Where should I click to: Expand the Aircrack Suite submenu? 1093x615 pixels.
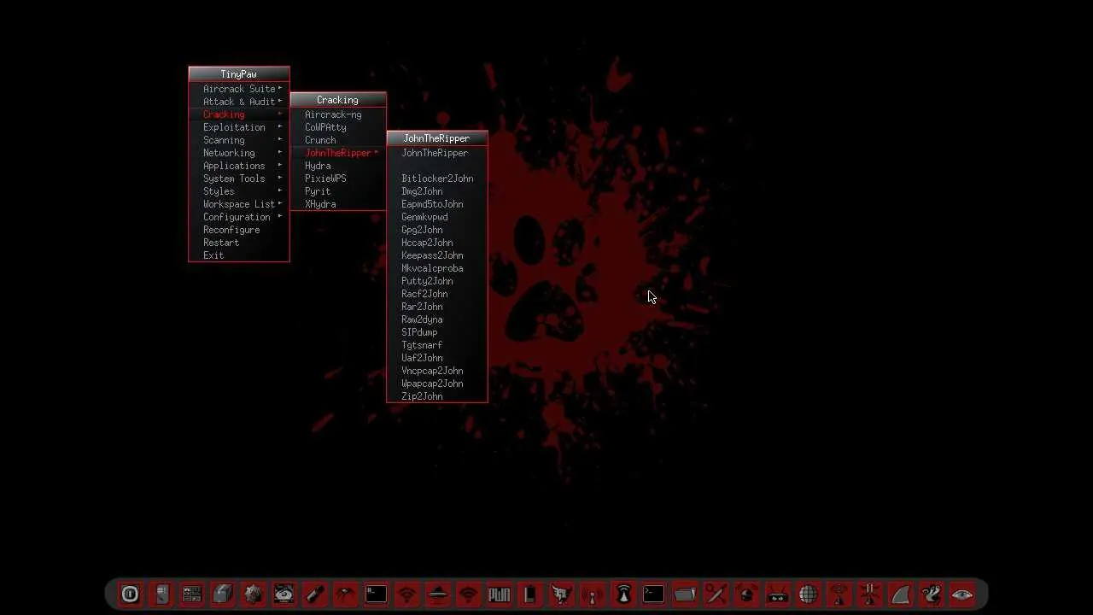coord(239,89)
